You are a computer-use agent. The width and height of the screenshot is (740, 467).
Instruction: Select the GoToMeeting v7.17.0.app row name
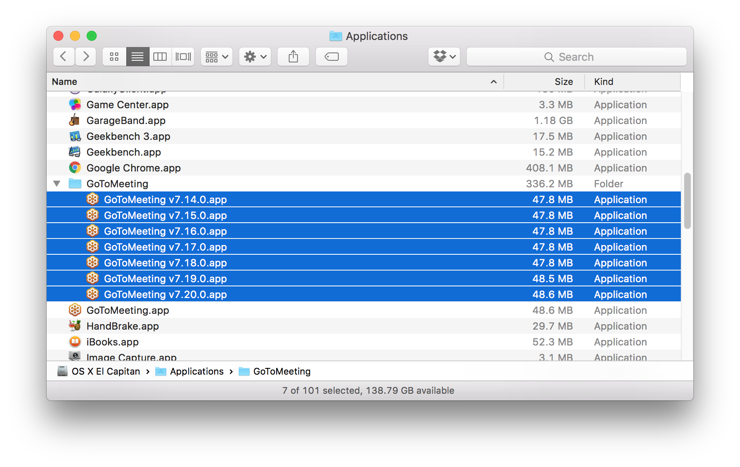(165, 247)
